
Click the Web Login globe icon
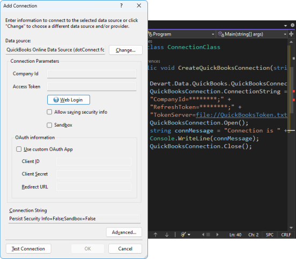(56, 100)
